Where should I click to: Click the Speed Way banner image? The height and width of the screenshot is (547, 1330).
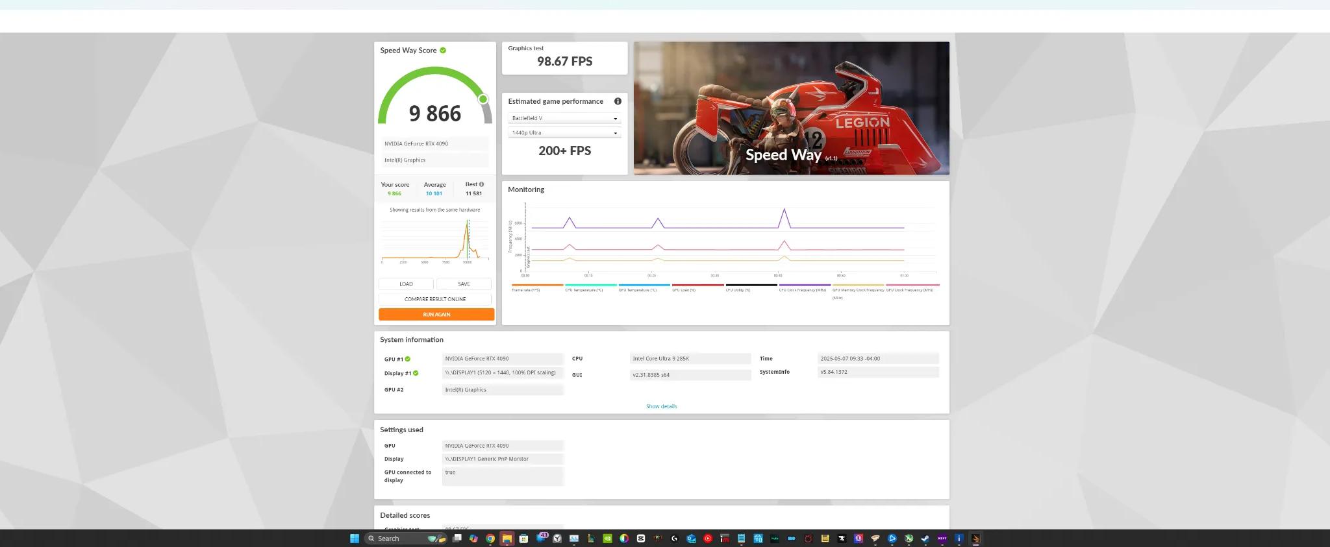[791, 108]
